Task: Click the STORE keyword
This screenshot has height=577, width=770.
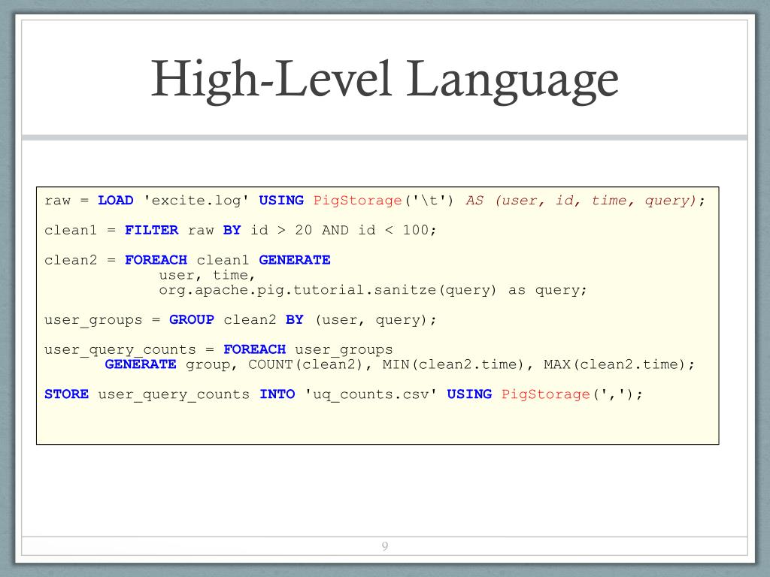Action: (x=66, y=394)
